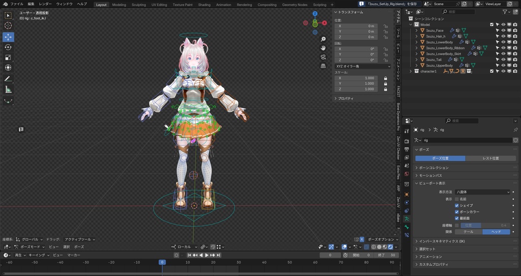The width and height of the screenshot is (521, 276).
Task: Open the Global orientation dropdown
Action: pos(29,239)
